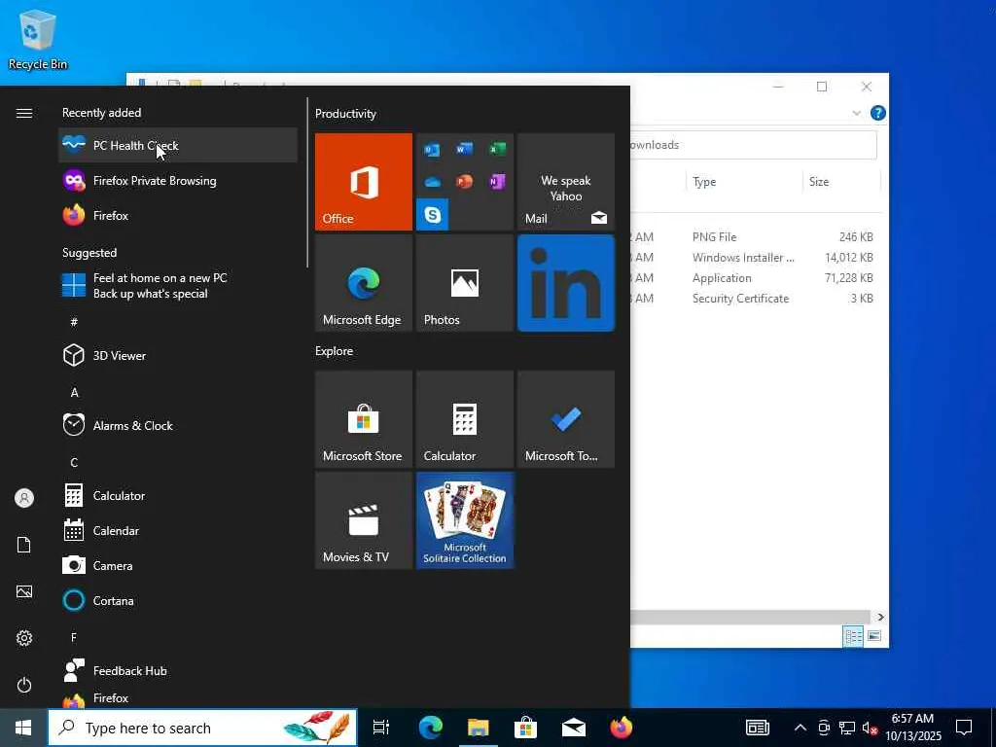Open the Photos tile

click(x=464, y=283)
